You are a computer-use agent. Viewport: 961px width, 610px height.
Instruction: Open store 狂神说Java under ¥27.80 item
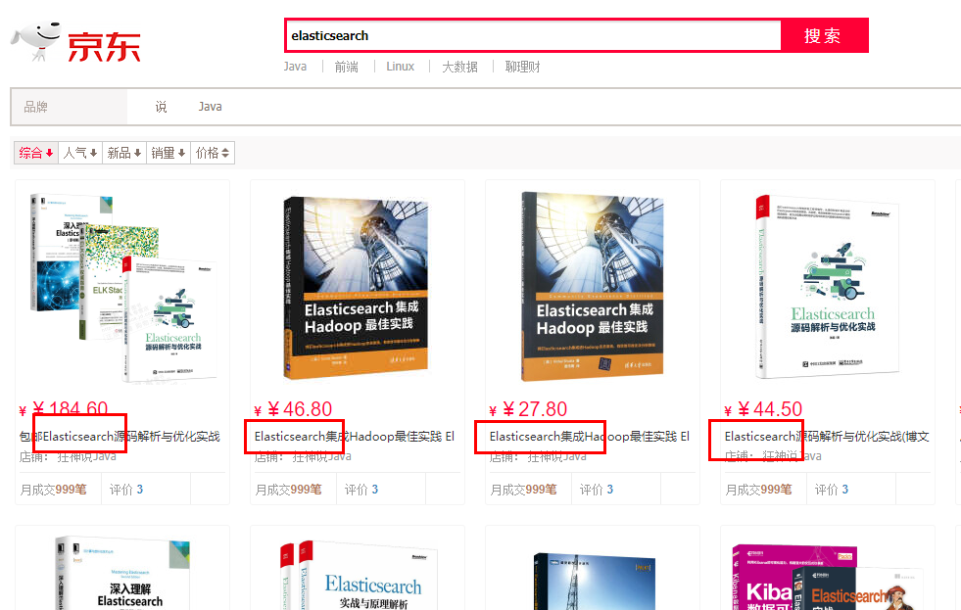pos(556,456)
